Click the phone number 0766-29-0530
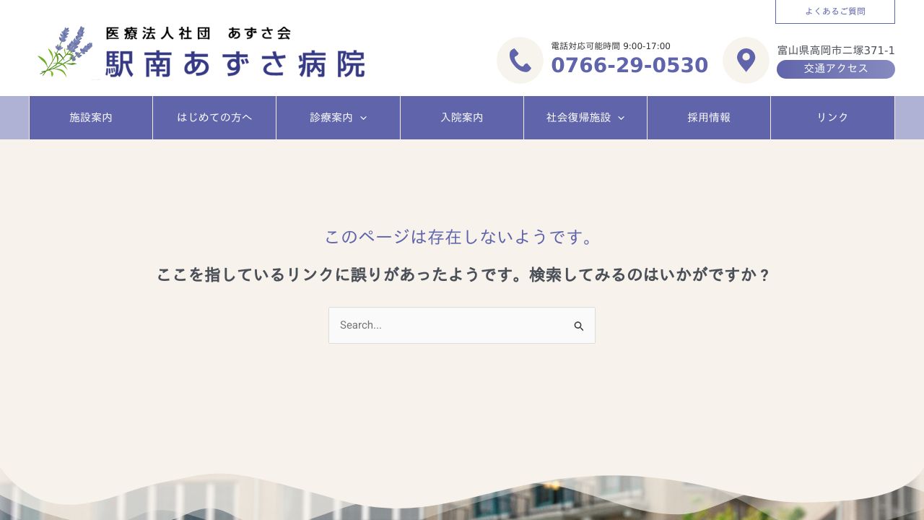The image size is (924, 520). click(629, 65)
